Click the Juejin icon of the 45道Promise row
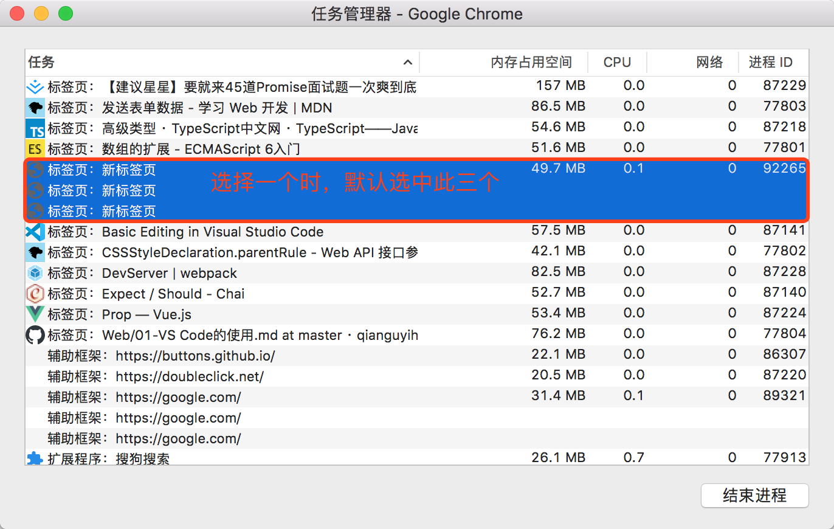Screen dimensions: 834x529 [35, 86]
